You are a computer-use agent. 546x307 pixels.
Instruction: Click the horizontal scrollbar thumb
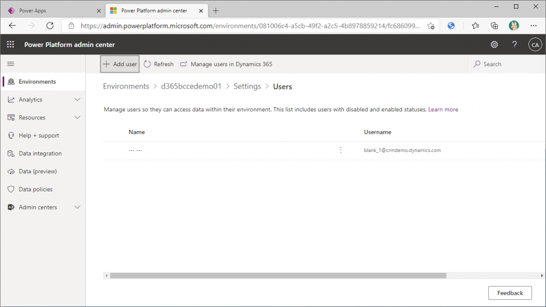click(278, 276)
